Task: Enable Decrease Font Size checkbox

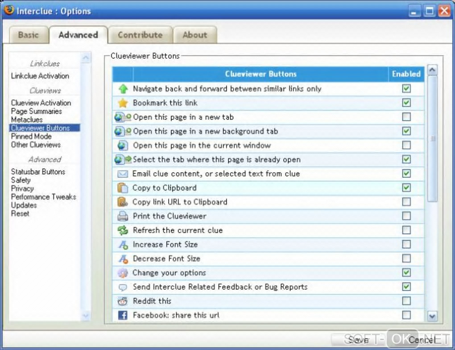Action: [x=406, y=258]
